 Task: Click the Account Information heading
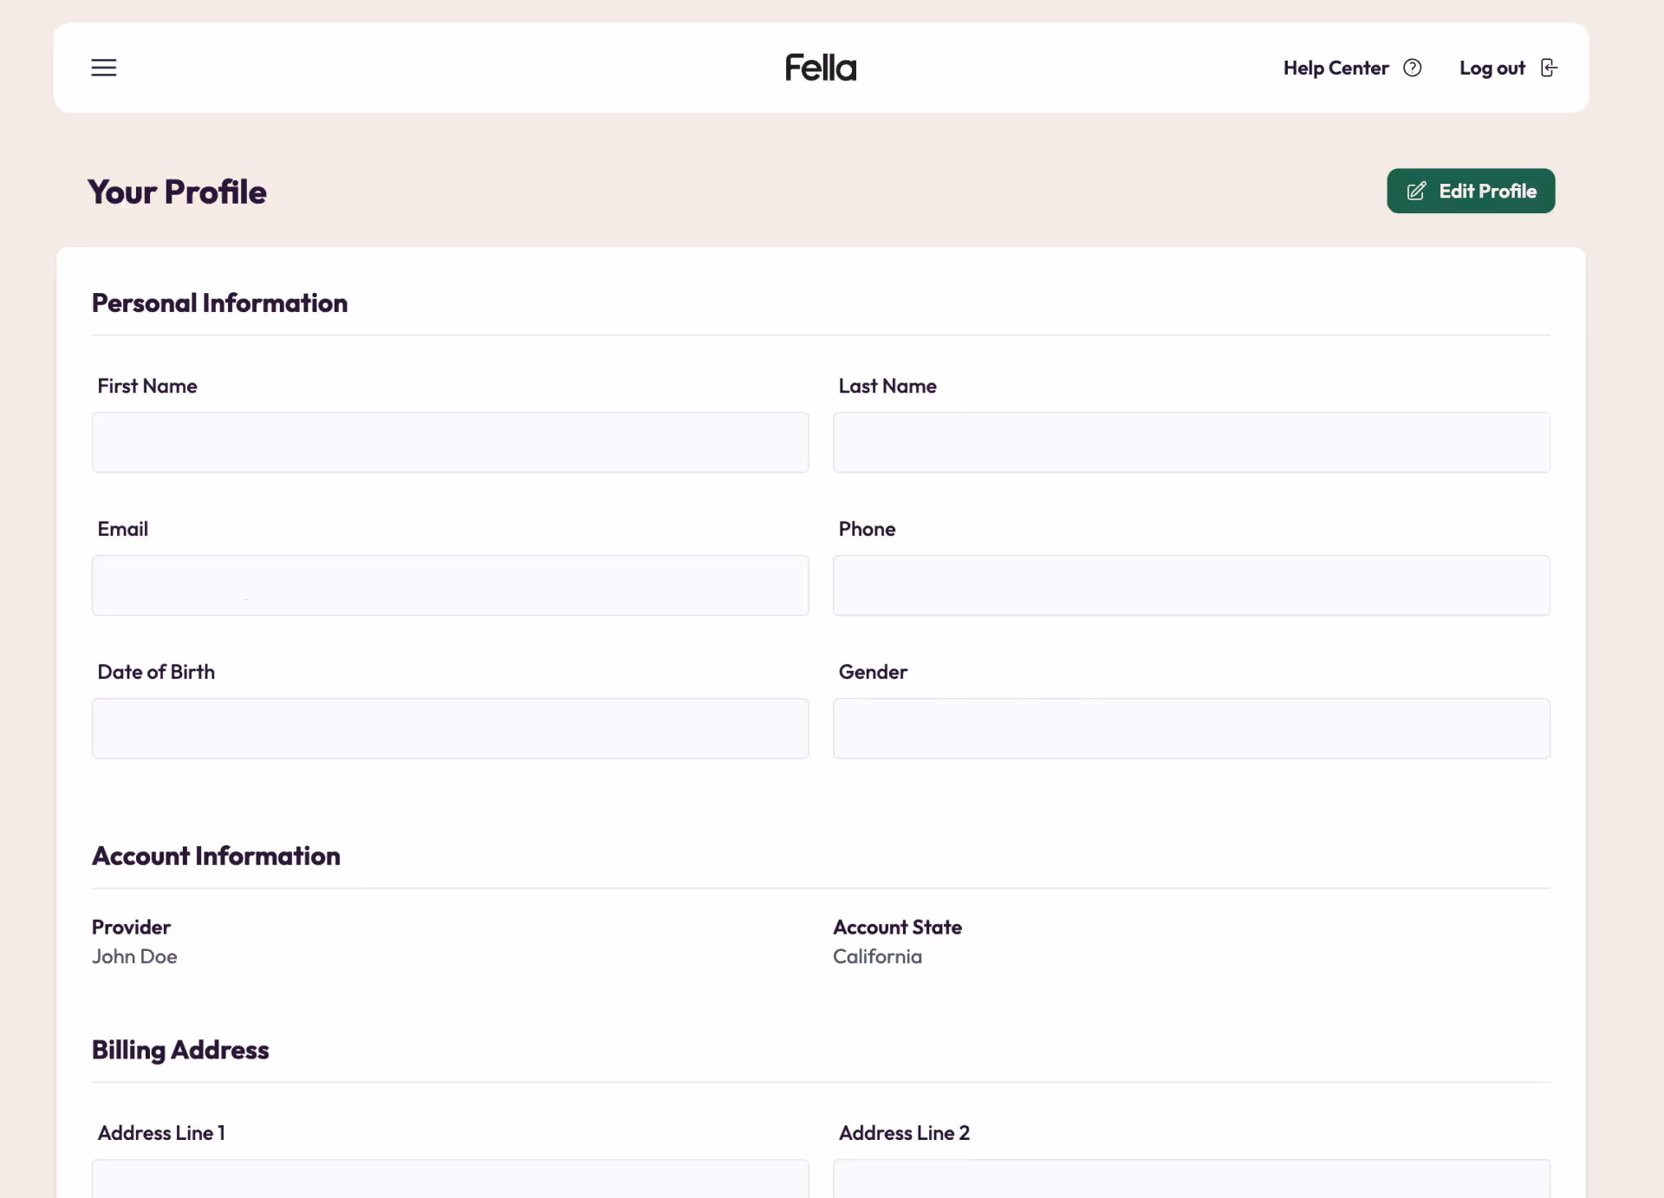pyautogui.click(x=216, y=856)
